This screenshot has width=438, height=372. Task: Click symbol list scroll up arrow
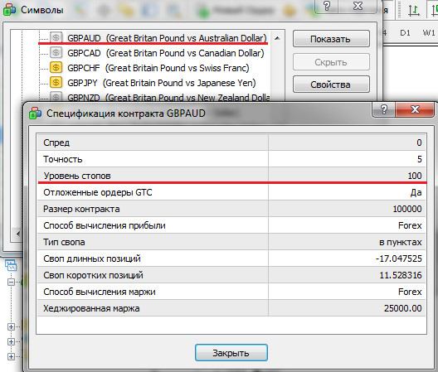click(277, 38)
